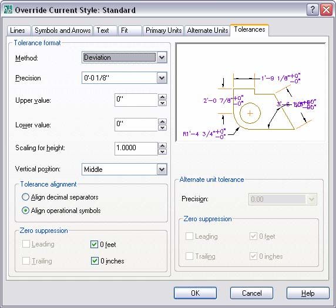336x308 pixels.
Task: Click the question mark help icon in title bar
Action: click(313, 9)
